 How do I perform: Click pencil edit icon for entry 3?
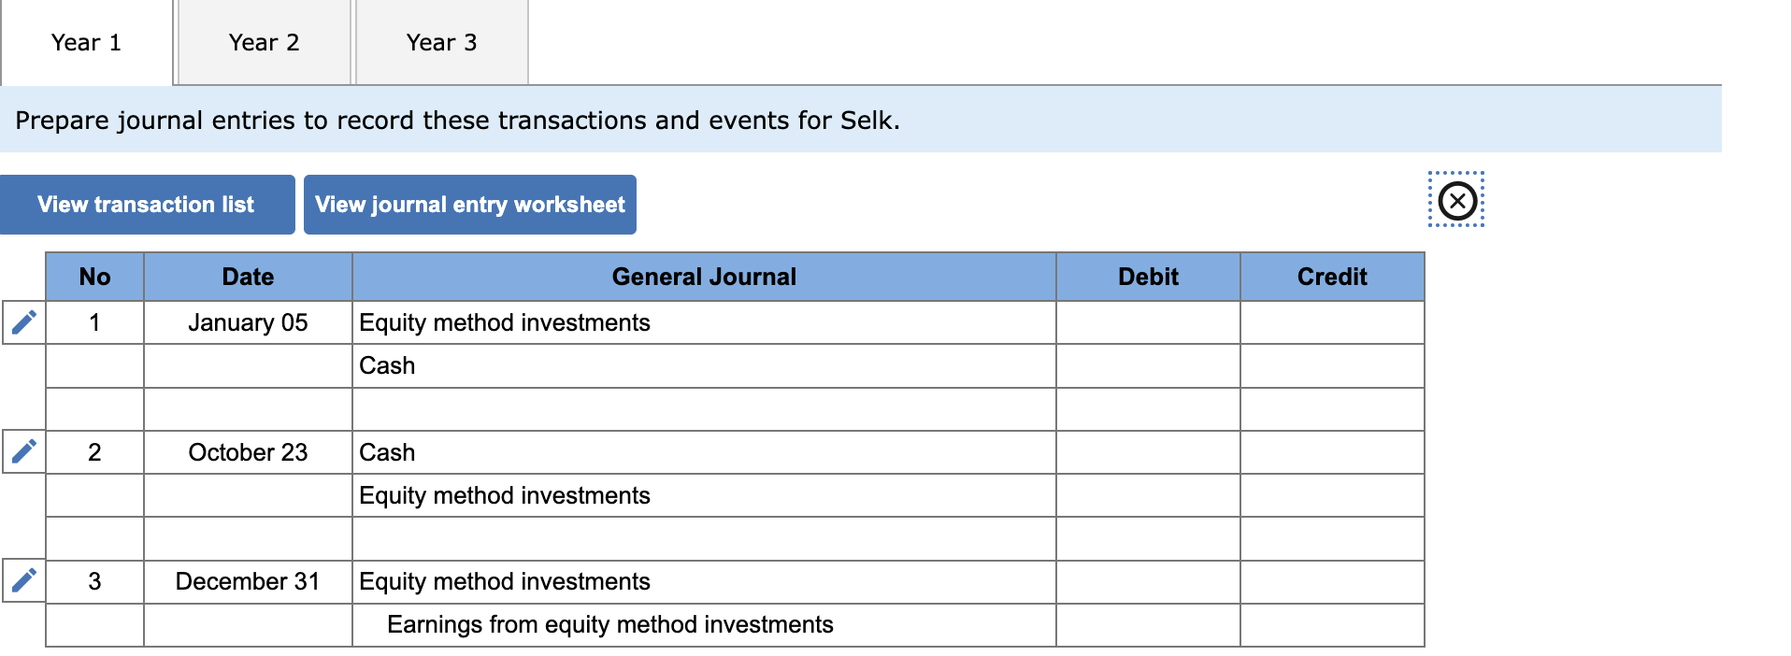click(x=24, y=581)
